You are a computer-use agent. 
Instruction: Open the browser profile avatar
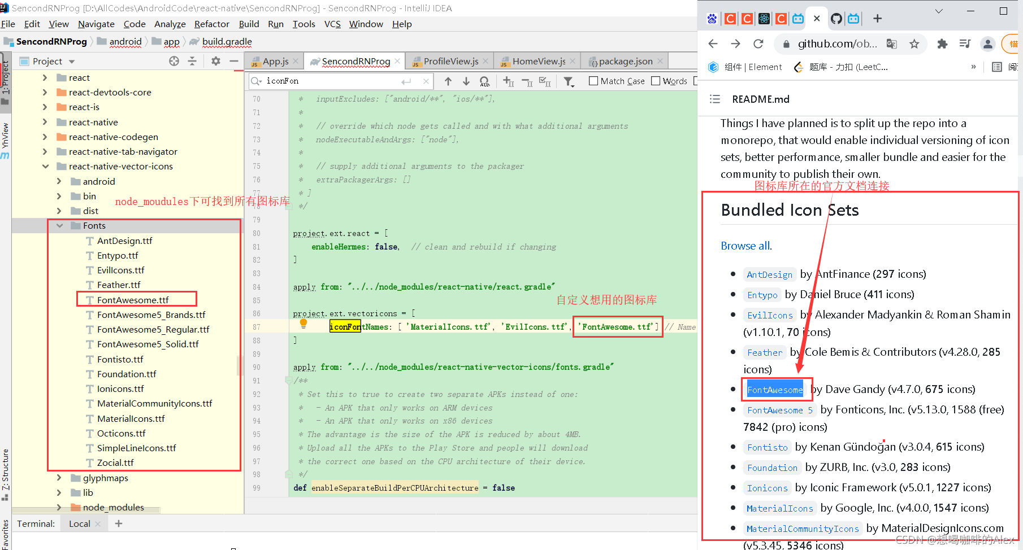click(987, 43)
